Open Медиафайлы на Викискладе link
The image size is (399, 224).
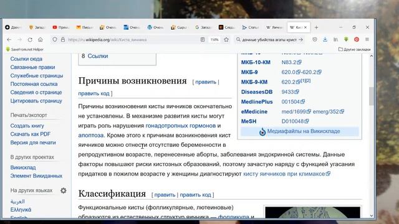(304, 131)
